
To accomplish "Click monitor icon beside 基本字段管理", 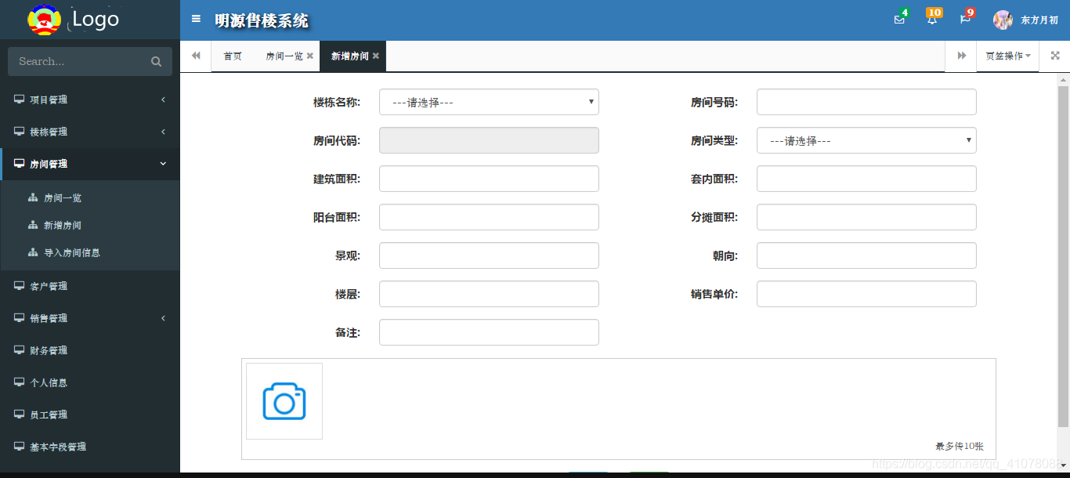I will (x=19, y=447).
